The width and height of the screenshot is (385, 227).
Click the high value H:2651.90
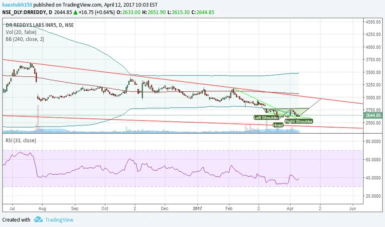(154, 12)
